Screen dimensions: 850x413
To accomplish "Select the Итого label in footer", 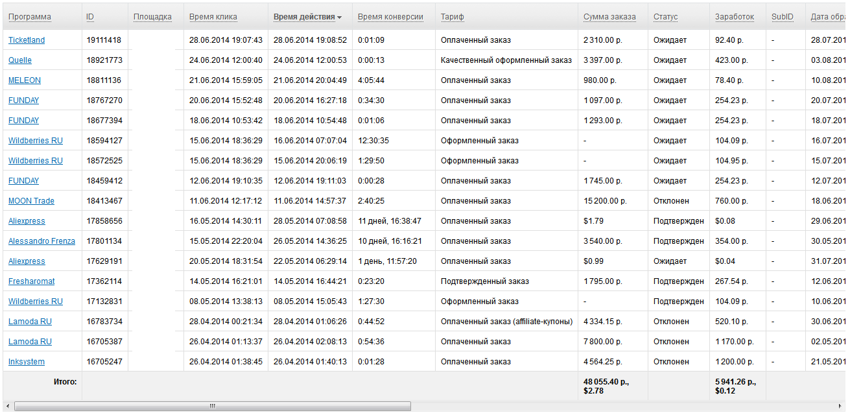I will pos(65,382).
